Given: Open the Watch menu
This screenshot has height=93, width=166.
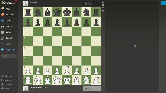Looking at the screenshot, I should point(9,26).
